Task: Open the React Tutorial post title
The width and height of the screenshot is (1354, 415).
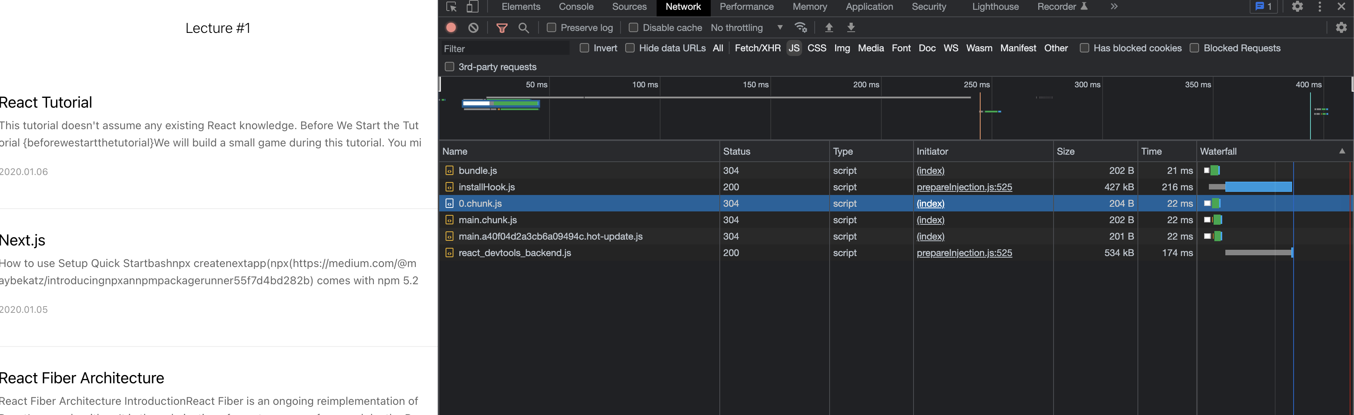Action: pyautogui.click(x=46, y=102)
